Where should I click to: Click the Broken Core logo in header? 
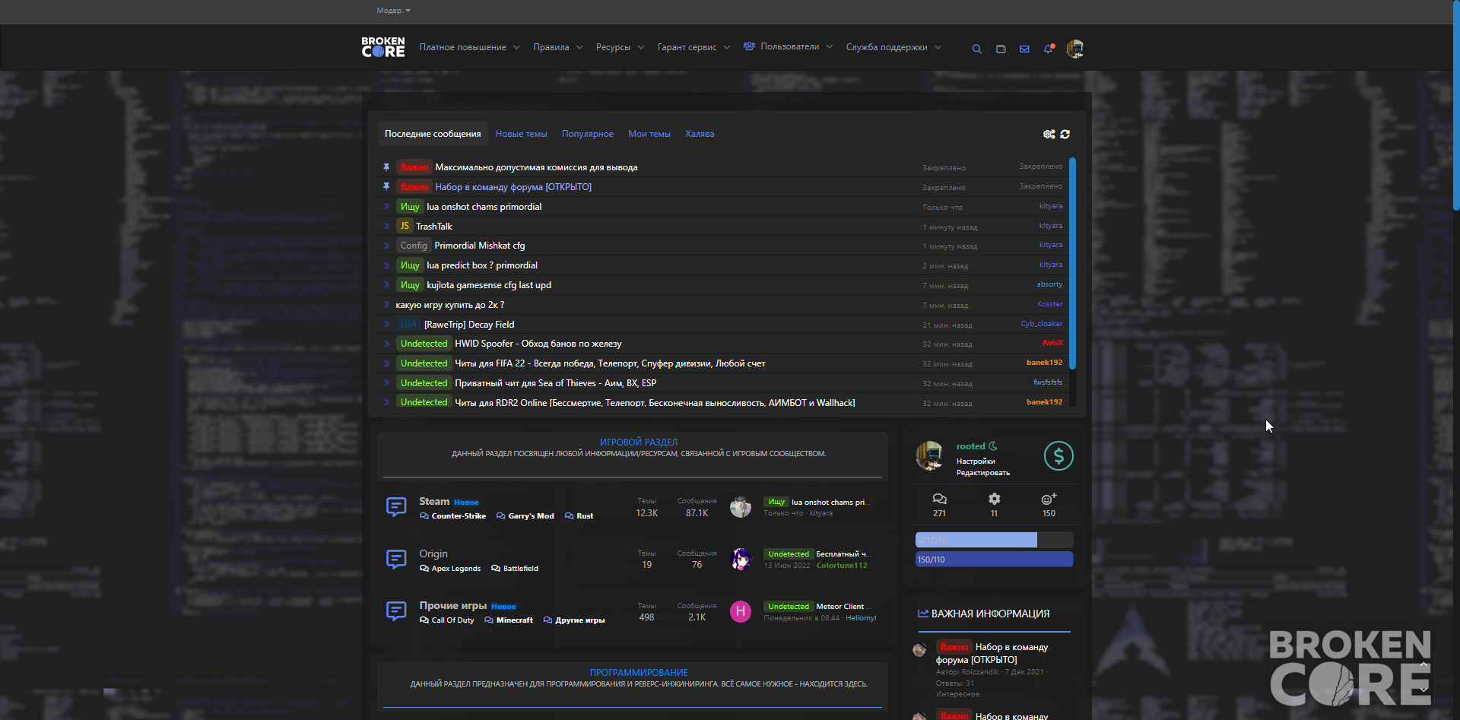(x=383, y=47)
